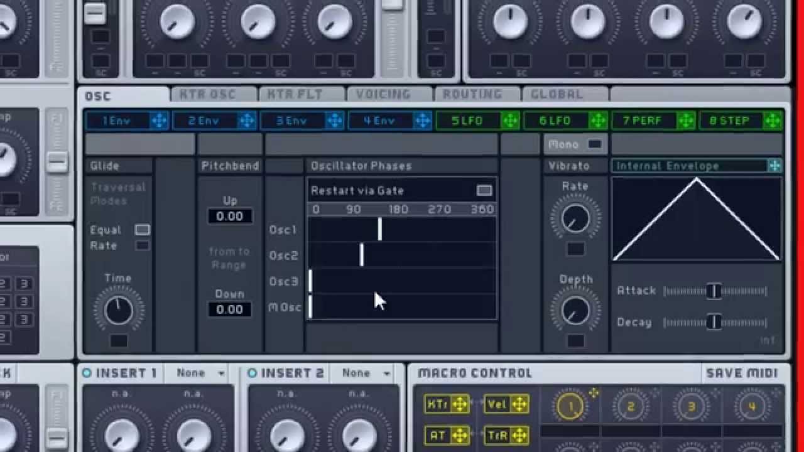Click the green cross-arrow handle of 8STEP
Image resolution: width=804 pixels, height=452 pixels.
773,121
